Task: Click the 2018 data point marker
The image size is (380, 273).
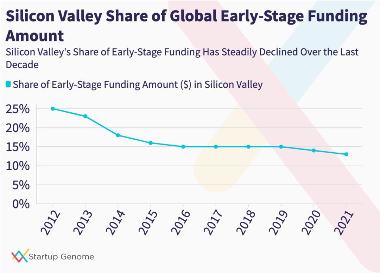Action: pos(248,147)
